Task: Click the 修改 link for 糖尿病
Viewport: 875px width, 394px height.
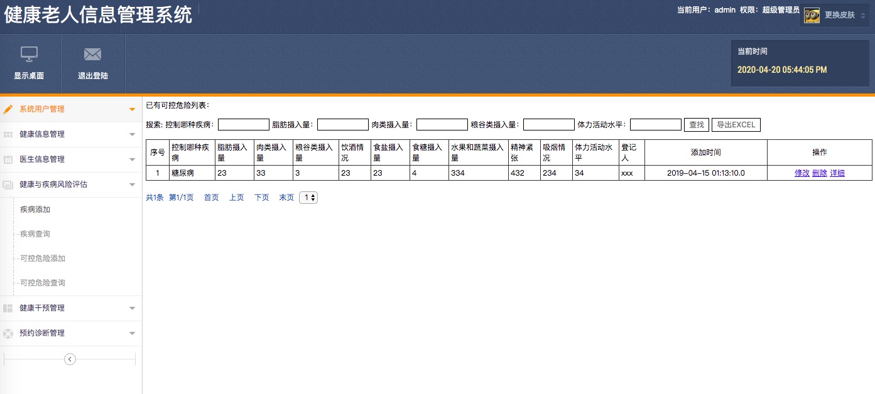Action: point(802,173)
